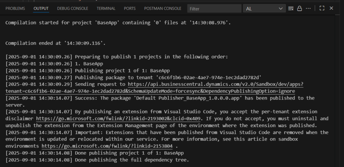Screen dimensions: 344x167
Task: Switch to the Terminal tab
Action: 106,8
